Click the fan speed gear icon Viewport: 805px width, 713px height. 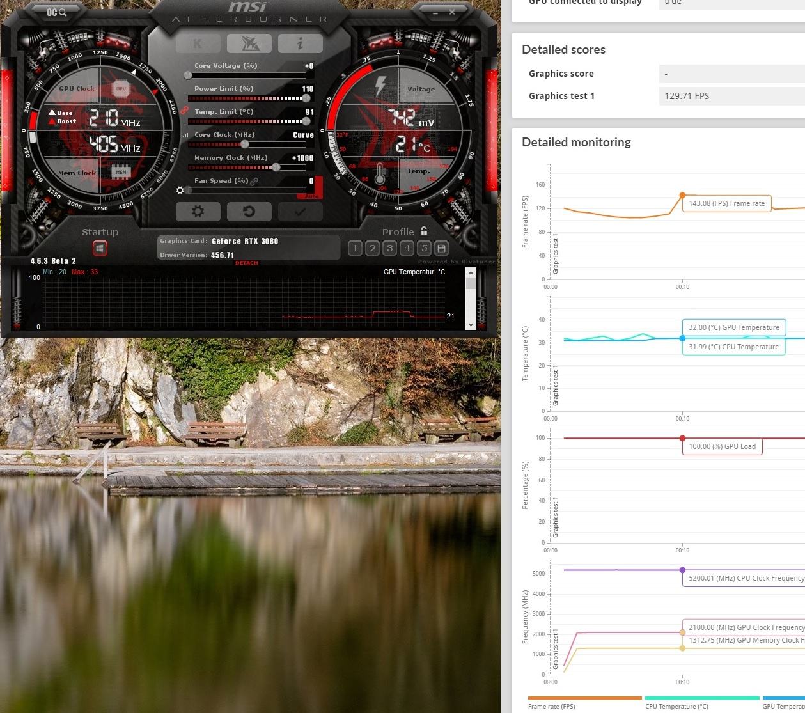click(x=180, y=191)
